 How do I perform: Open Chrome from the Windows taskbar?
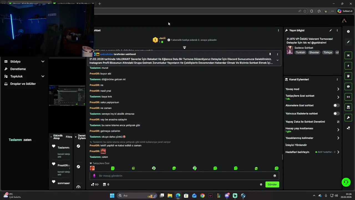coord(202,196)
